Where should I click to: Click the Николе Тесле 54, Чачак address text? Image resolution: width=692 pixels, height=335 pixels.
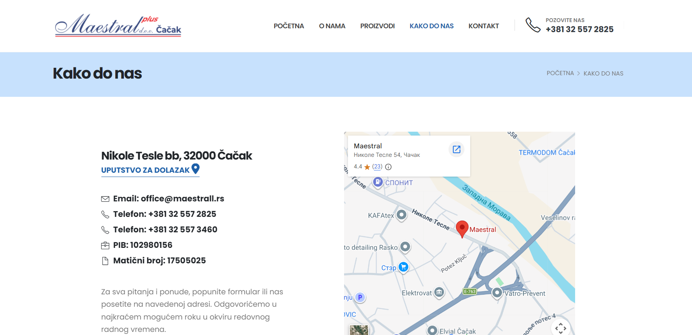[387, 155]
